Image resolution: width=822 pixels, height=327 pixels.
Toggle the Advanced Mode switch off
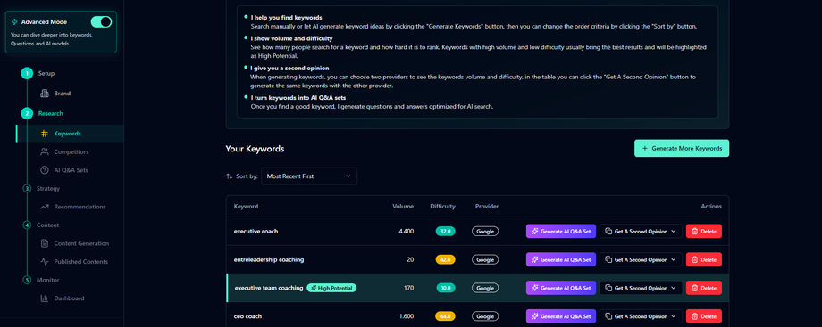point(101,21)
